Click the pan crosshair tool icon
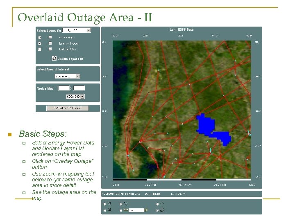The width and height of the screenshot is (295, 221). pyautogui.click(x=162, y=203)
